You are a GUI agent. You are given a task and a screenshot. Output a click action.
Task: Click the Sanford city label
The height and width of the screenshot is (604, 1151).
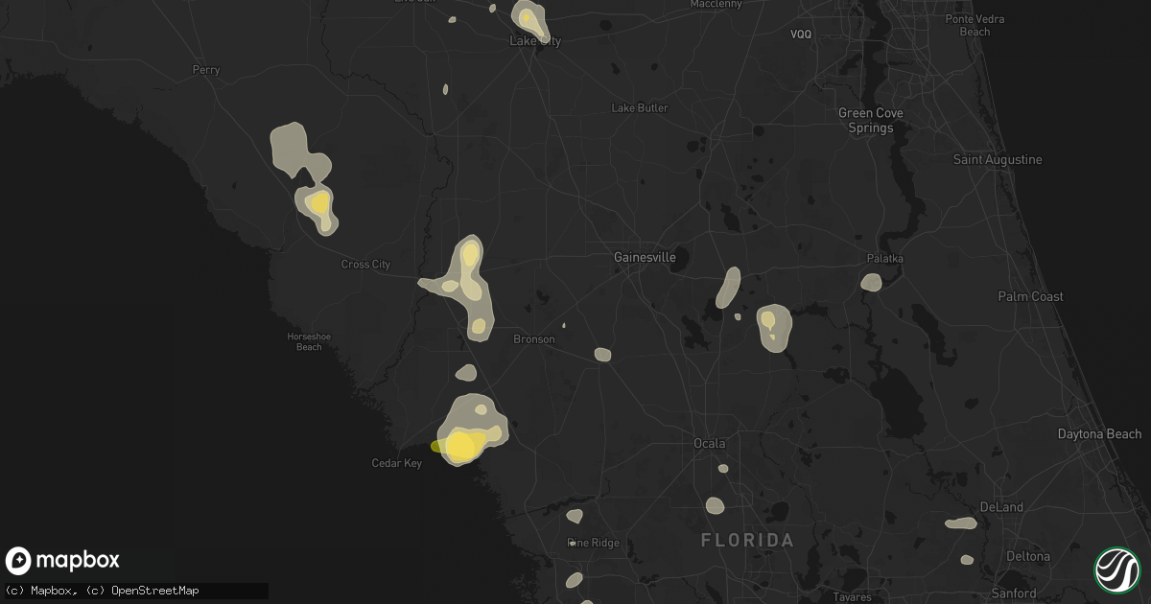click(x=1013, y=593)
